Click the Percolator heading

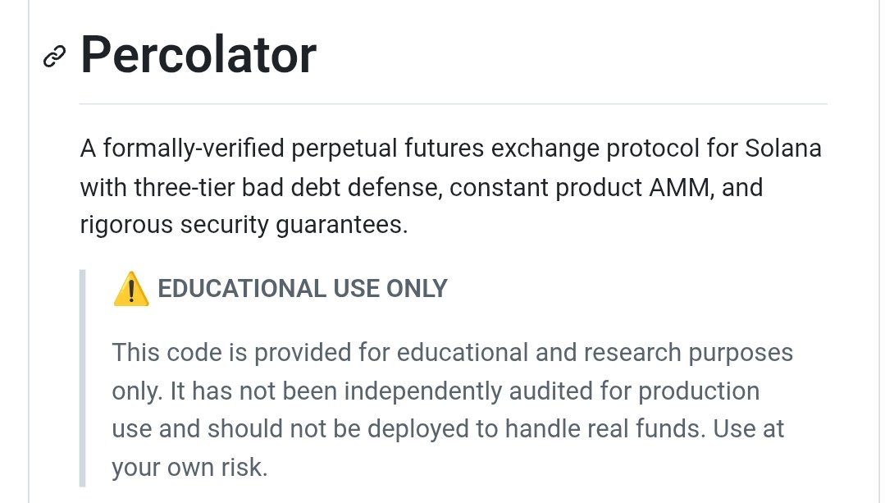pyautogui.click(x=198, y=55)
